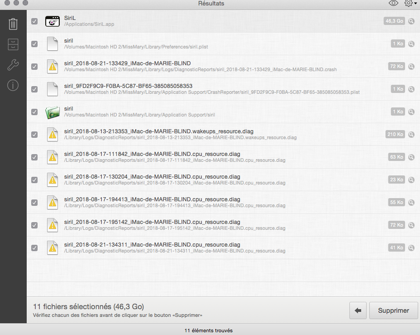This screenshot has height=335, width=420.
Task: Click /Applications/SiriL.app path text
Action: (89, 24)
